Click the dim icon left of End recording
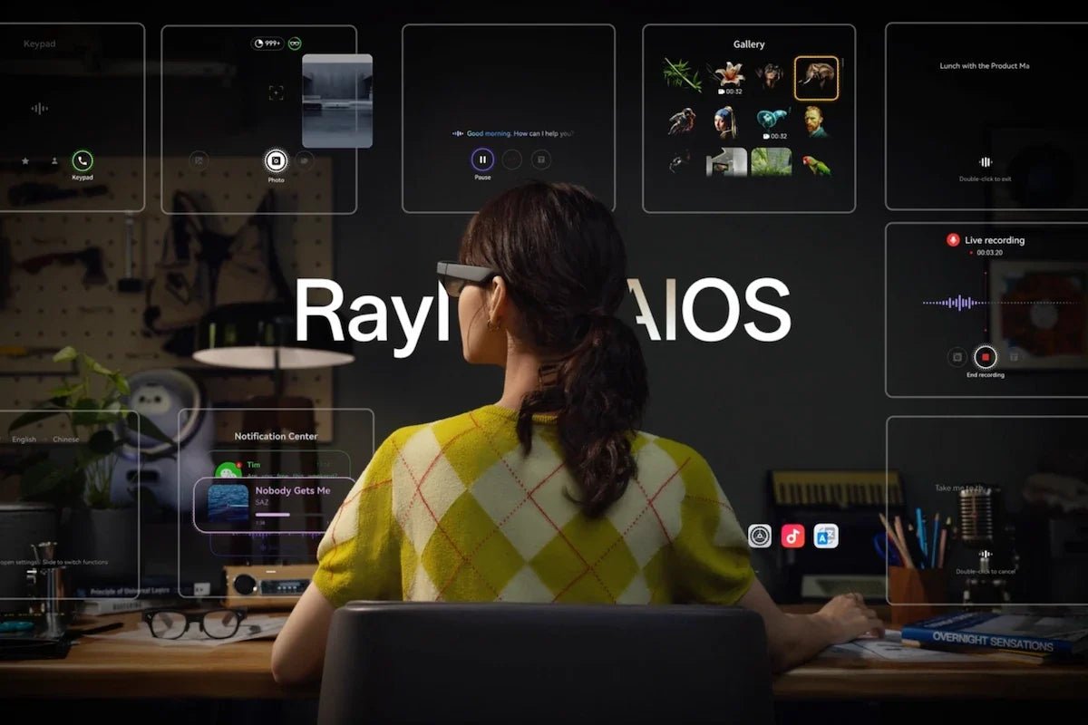The width and height of the screenshot is (1088, 725). click(957, 357)
